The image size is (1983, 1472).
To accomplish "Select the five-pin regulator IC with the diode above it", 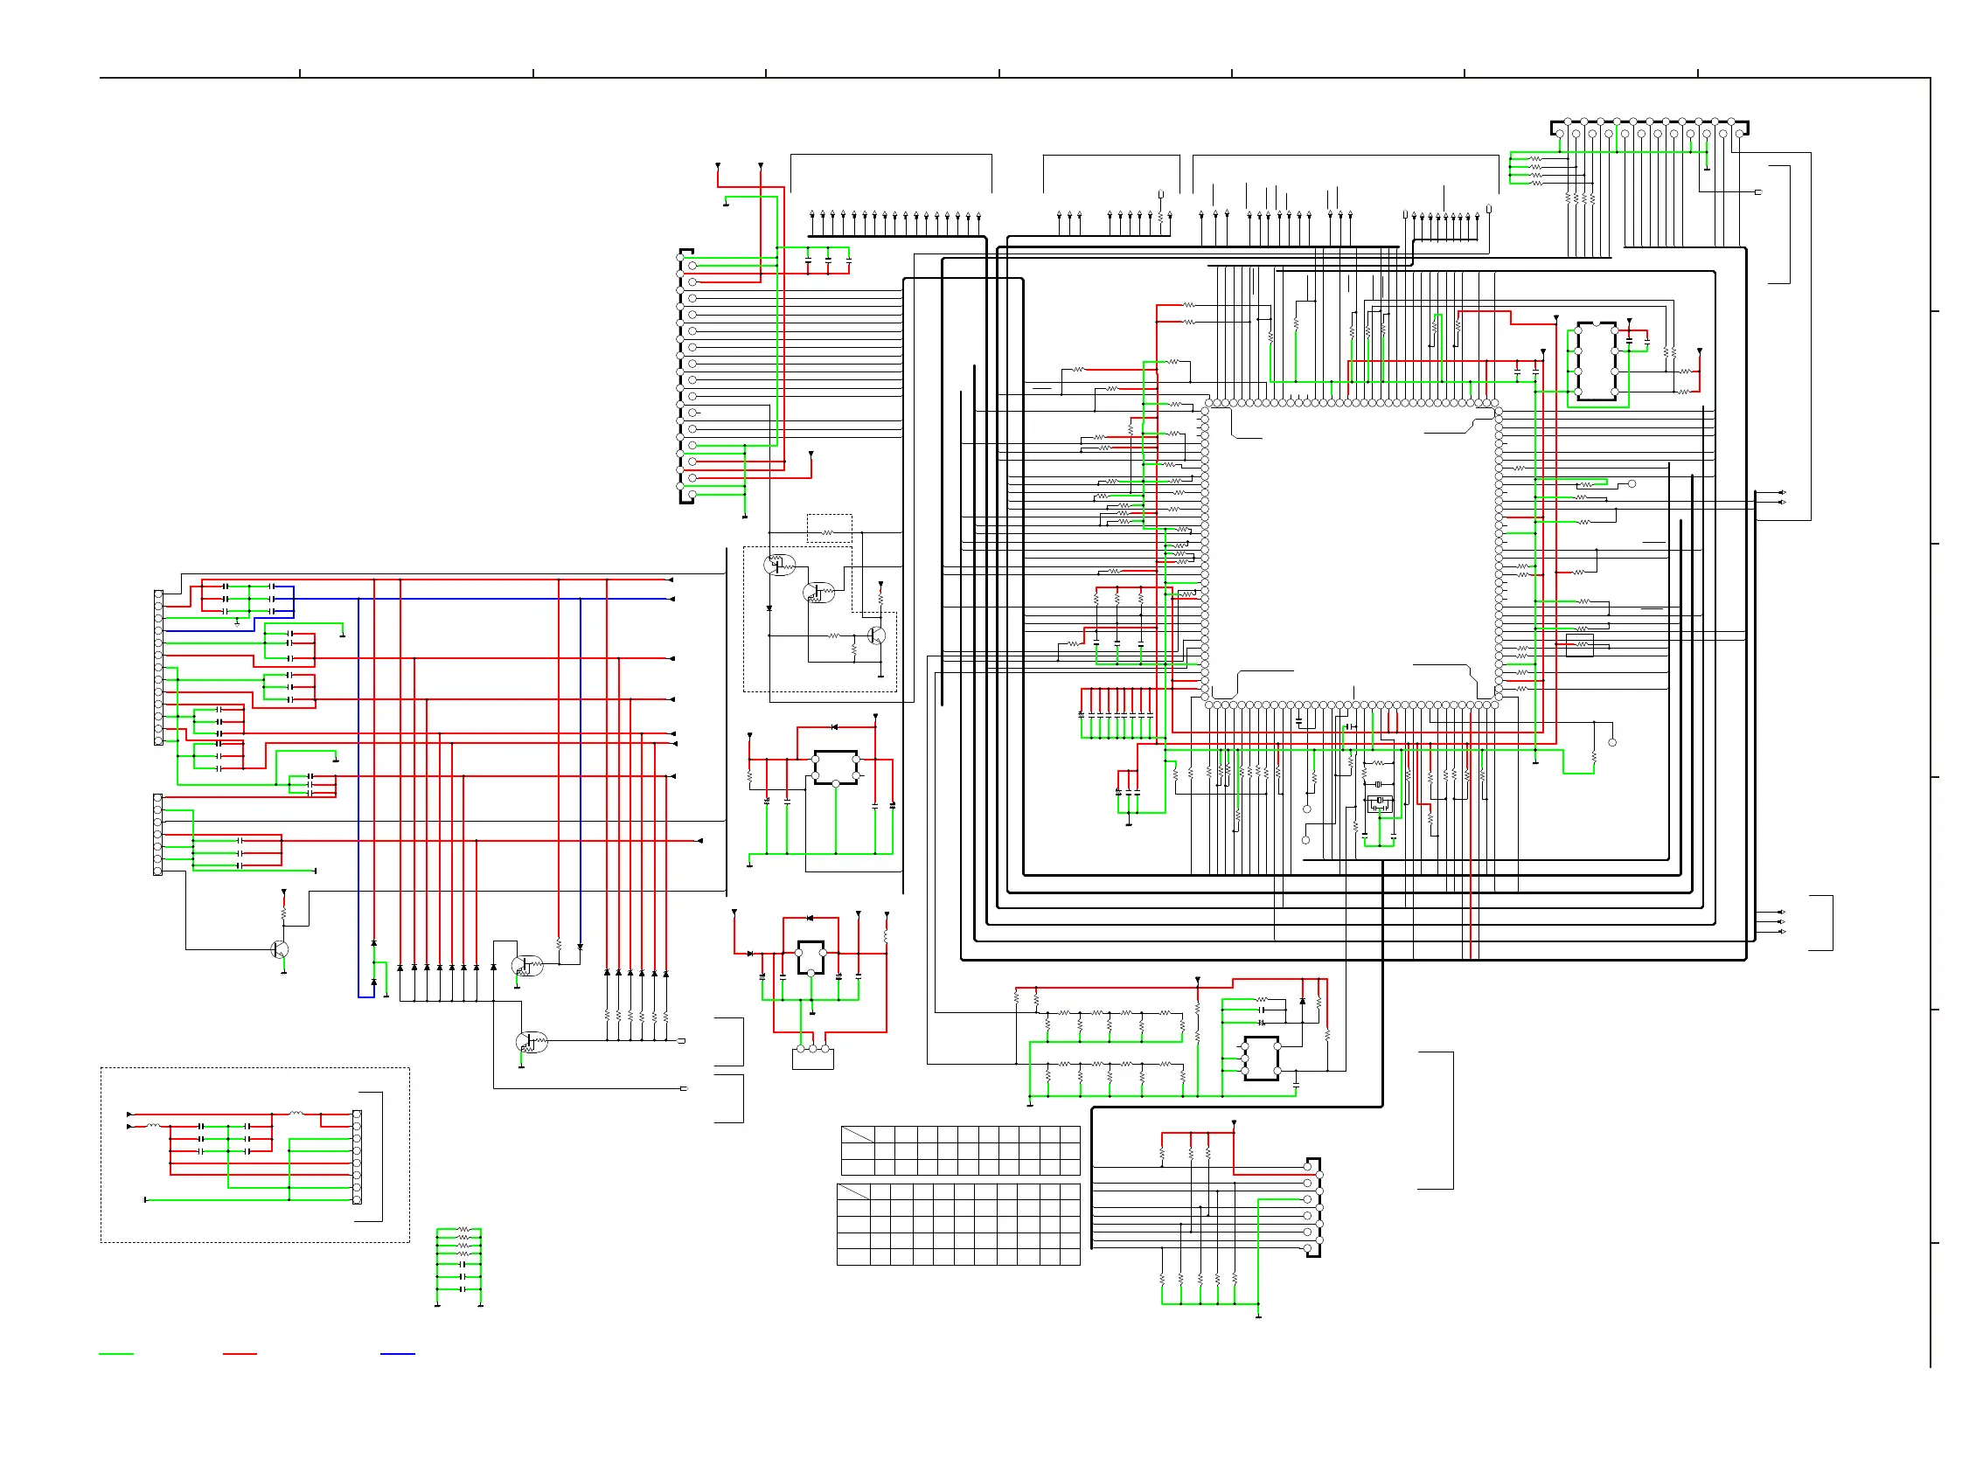I will coord(836,768).
